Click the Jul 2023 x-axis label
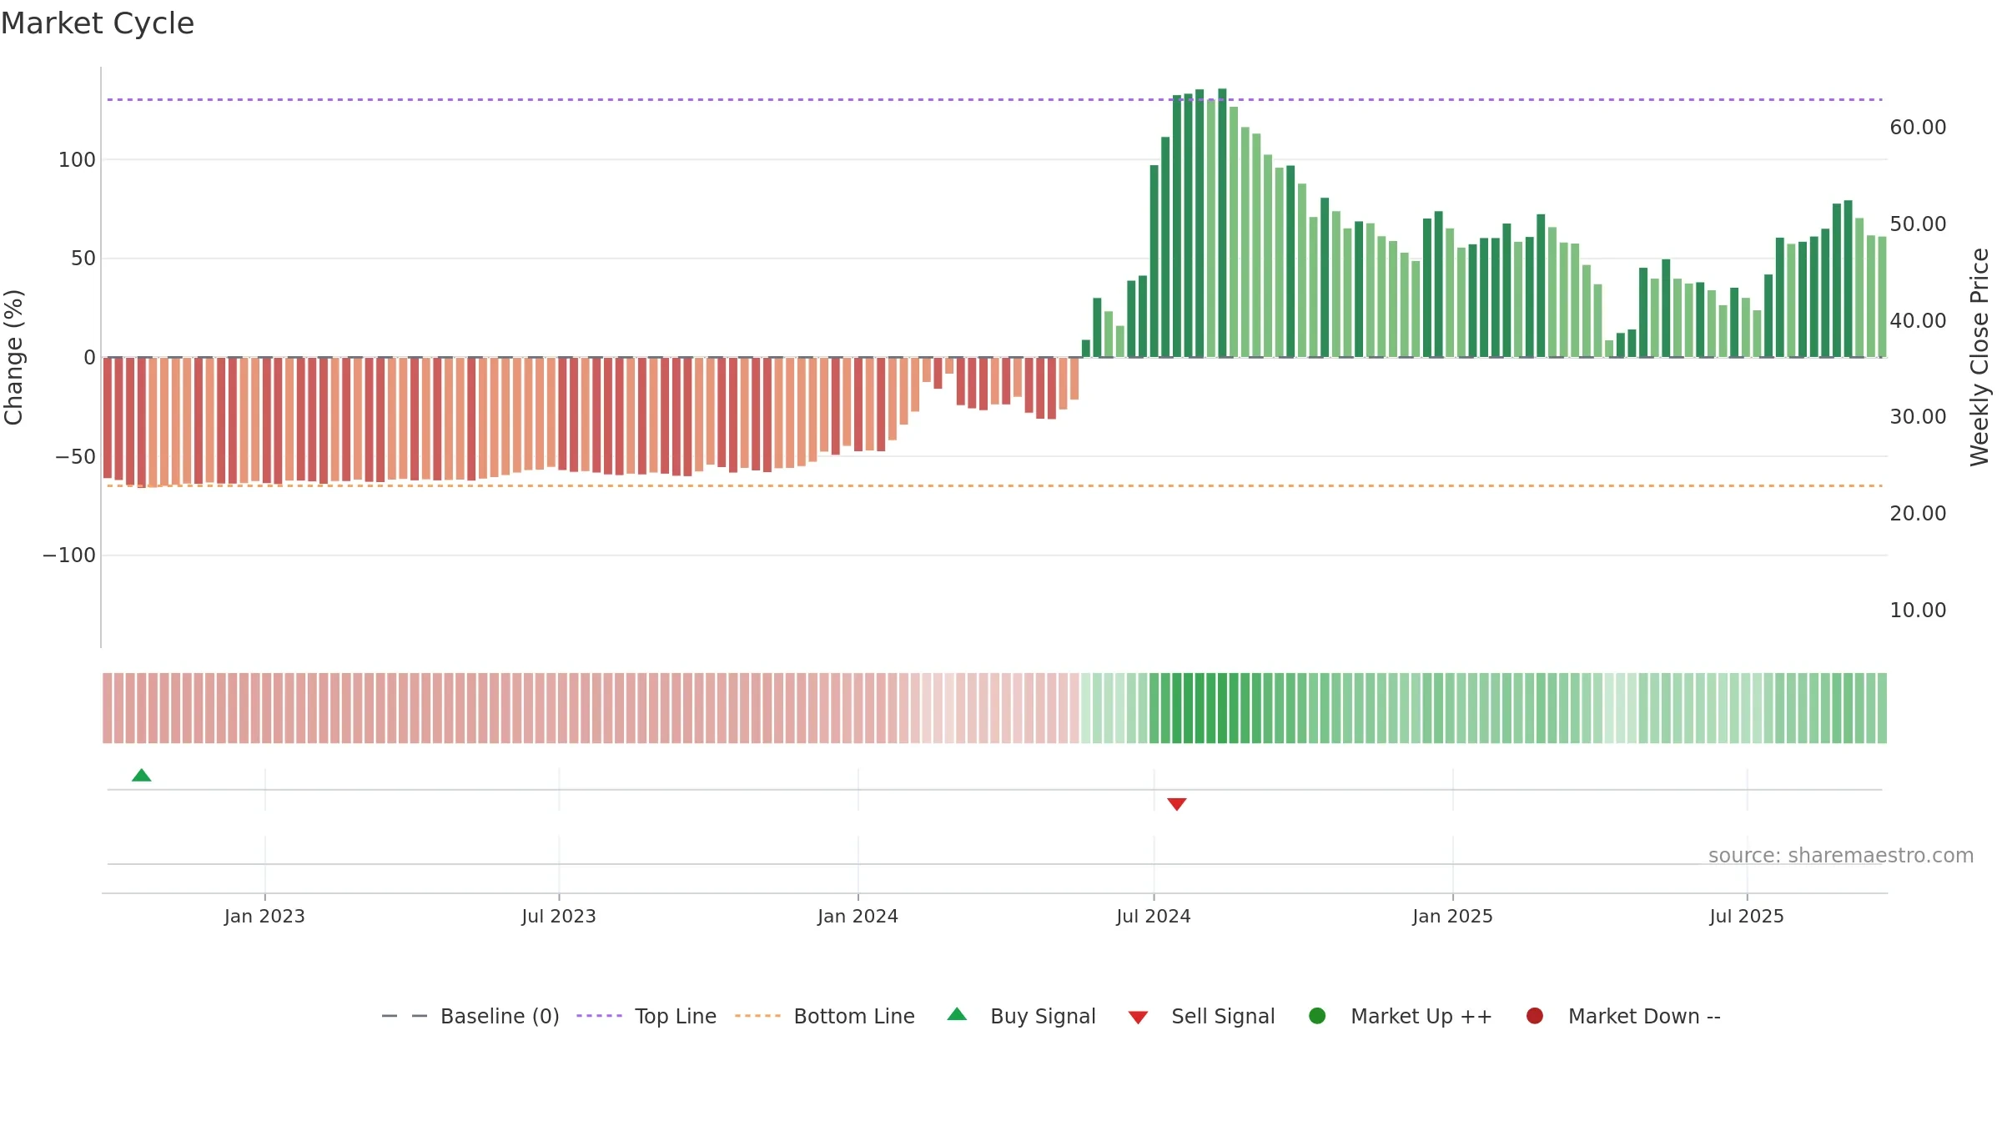 (x=559, y=917)
